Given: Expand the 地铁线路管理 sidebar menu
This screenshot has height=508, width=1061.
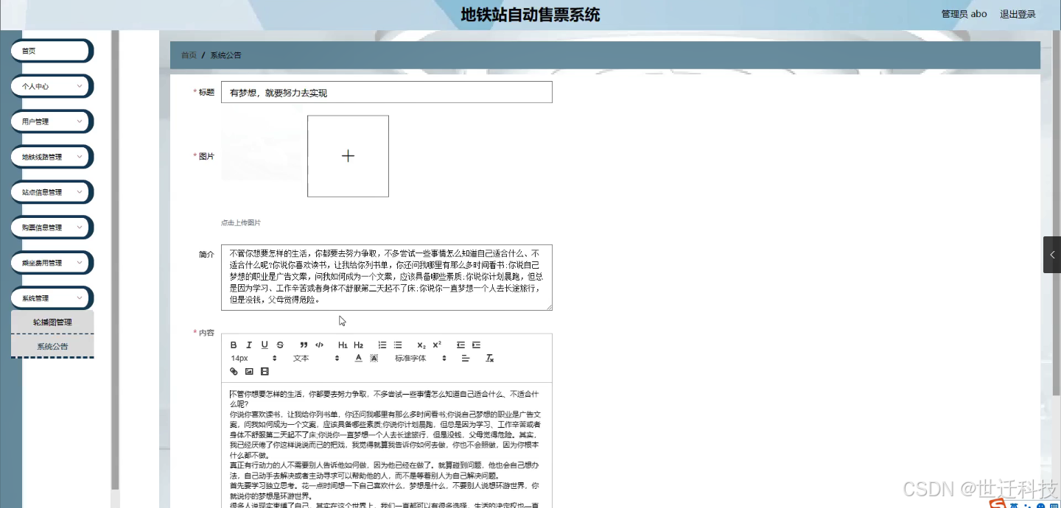Looking at the screenshot, I should point(52,157).
